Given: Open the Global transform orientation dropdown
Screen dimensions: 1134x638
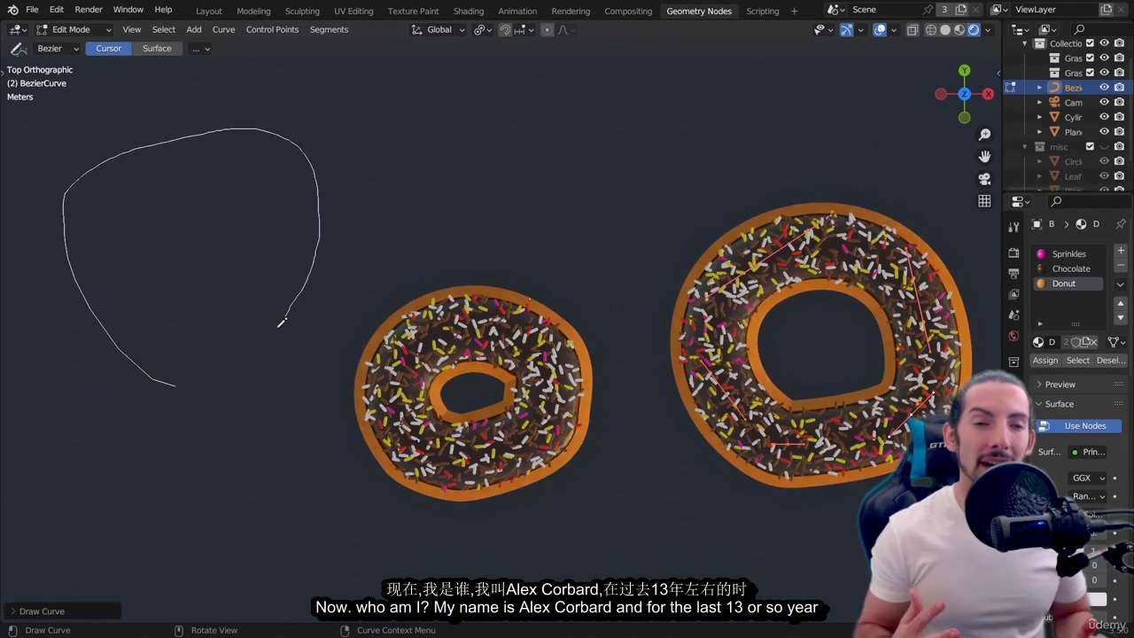Looking at the screenshot, I should (x=438, y=29).
